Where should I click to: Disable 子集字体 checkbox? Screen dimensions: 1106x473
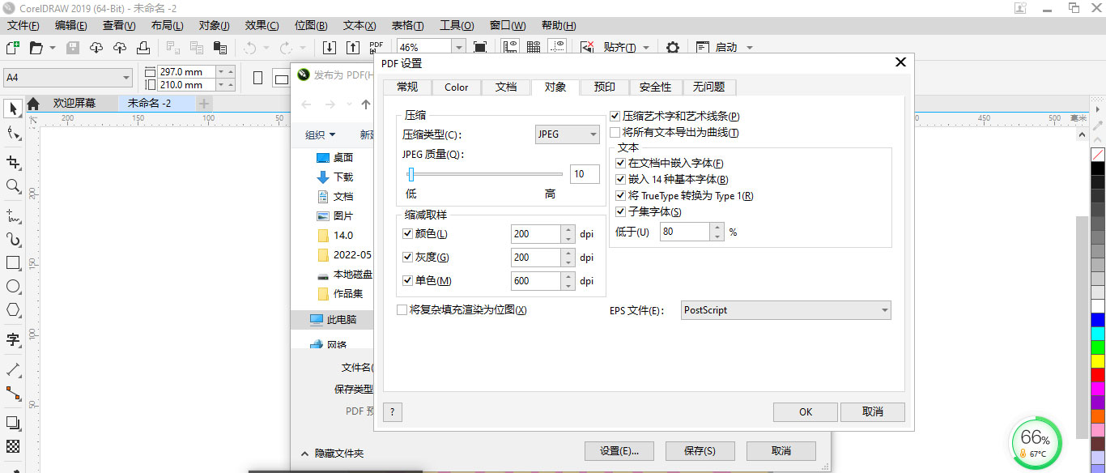620,211
